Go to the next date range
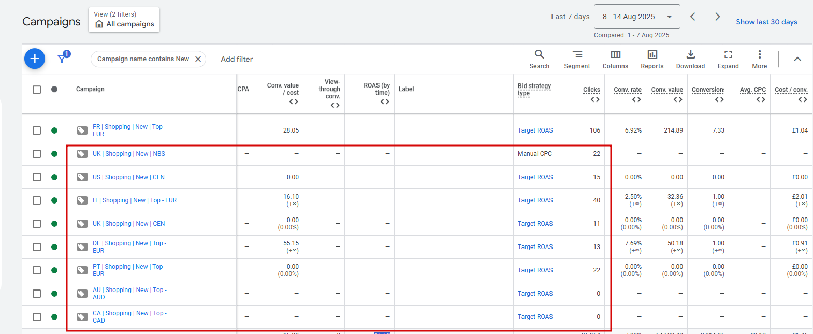This screenshot has width=813, height=334. 717,17
